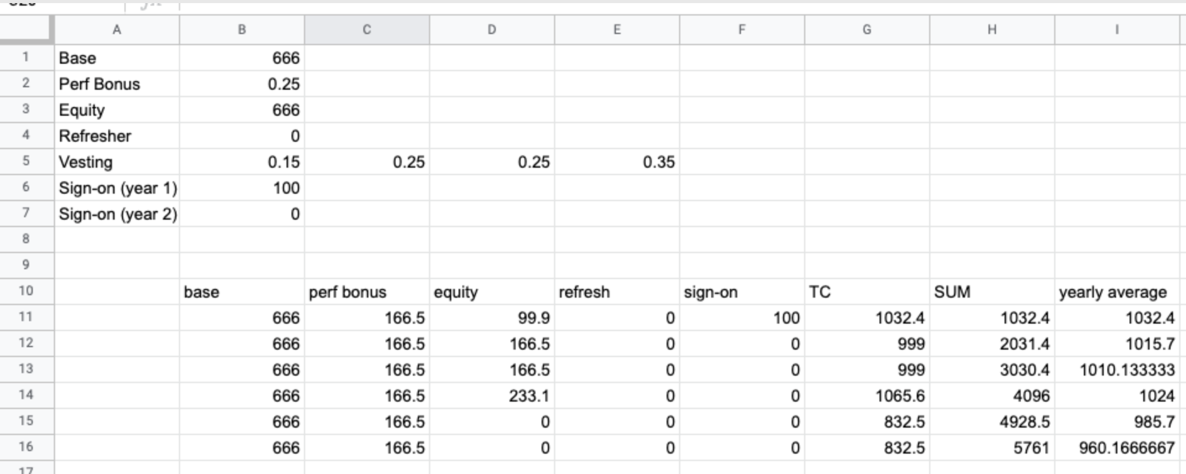
Task: Select the column C header
Action: click(x=366, y=30)
